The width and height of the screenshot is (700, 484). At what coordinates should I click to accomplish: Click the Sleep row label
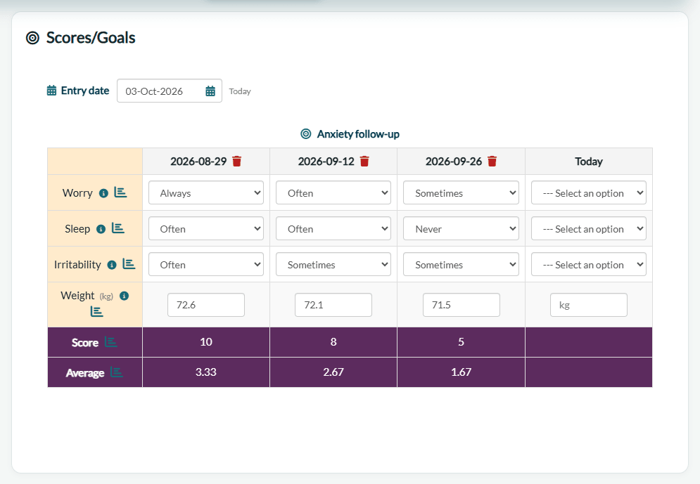pyautogui.click(x=77, y=228)
